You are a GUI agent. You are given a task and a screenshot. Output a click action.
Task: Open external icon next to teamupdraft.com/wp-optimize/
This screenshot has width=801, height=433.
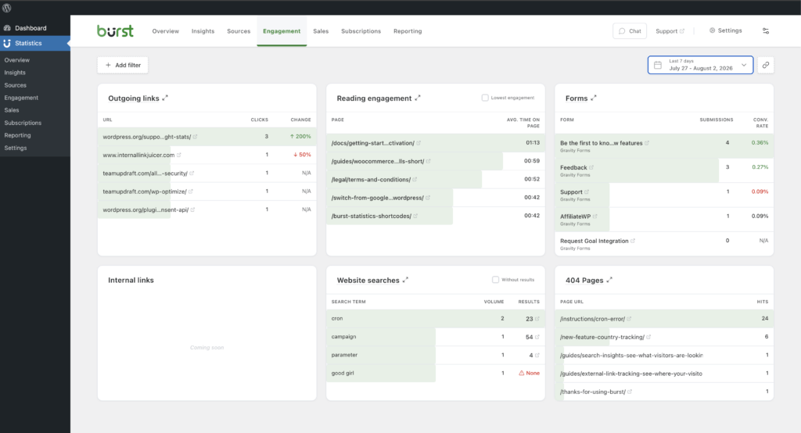point(191,191)
